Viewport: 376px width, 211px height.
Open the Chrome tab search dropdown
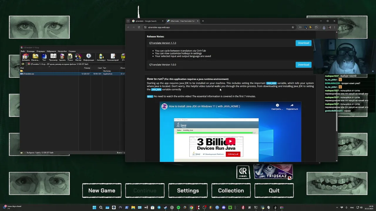click(x=128, y=21)
